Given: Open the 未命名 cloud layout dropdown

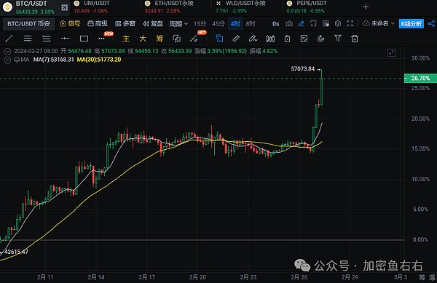Looking at the screenshot, I should 378,24.
